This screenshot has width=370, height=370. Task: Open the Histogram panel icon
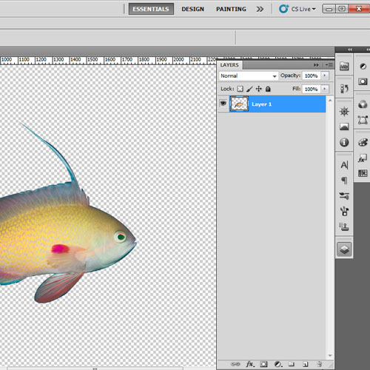click(344, 127)
